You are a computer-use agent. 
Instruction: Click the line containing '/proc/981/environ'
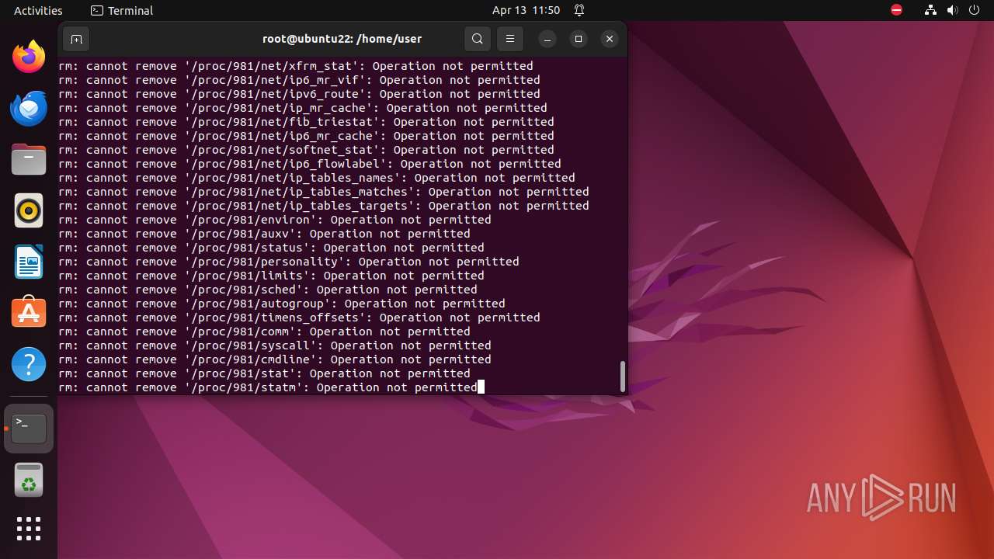(x=275, y=220)
